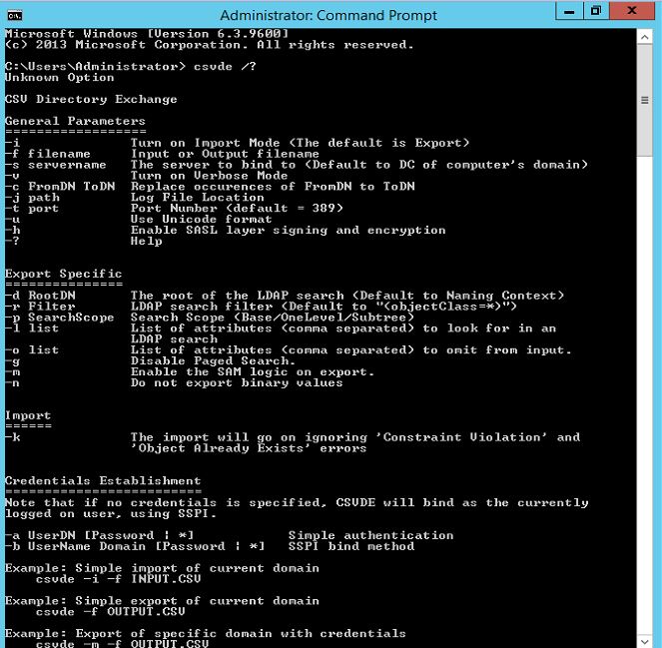Click the scrollbar up arrow
The image size is (662, 648).
coord(645,37)
